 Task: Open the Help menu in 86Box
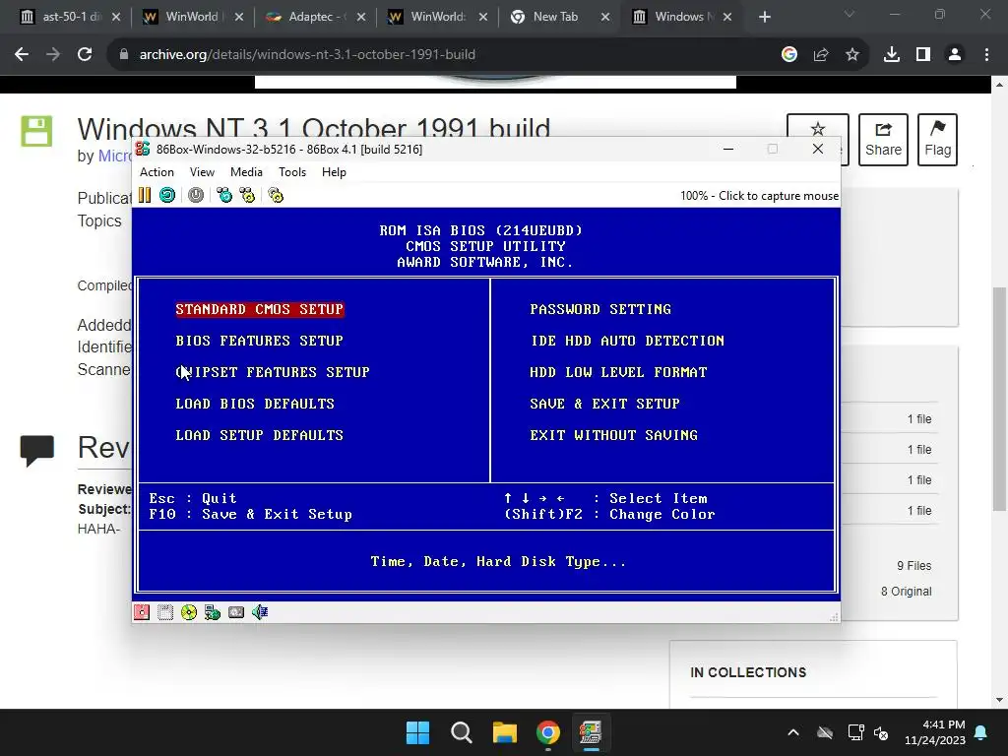pos(334,171)
